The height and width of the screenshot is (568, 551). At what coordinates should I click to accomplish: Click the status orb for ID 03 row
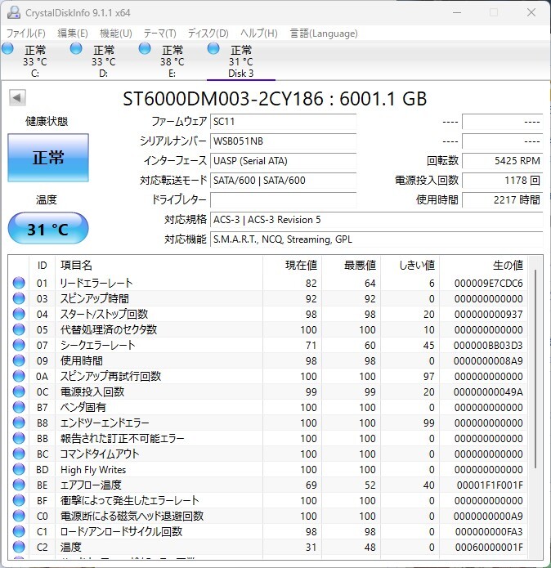pyautogui.click(x=19, y=298)
